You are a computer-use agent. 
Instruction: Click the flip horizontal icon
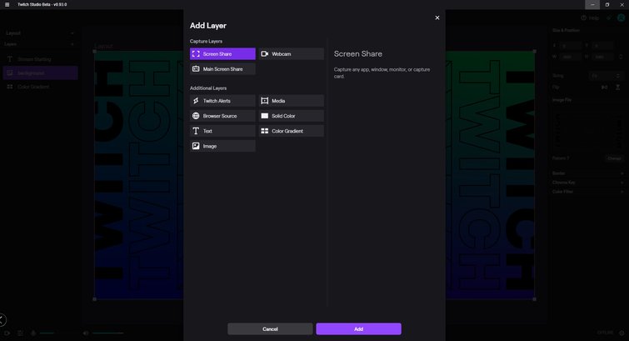point(605,88)
